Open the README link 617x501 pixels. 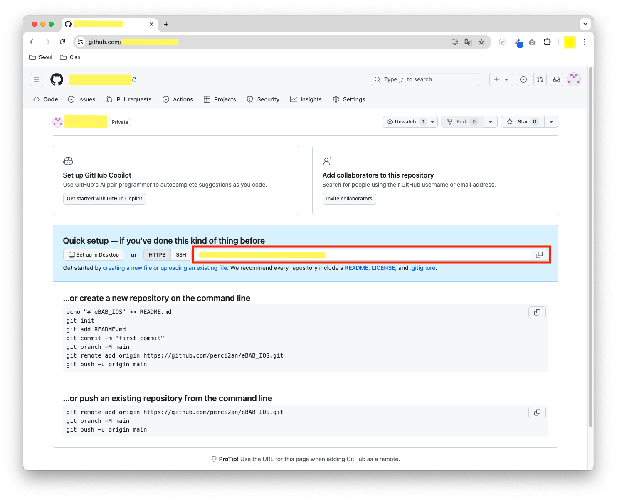357,268
